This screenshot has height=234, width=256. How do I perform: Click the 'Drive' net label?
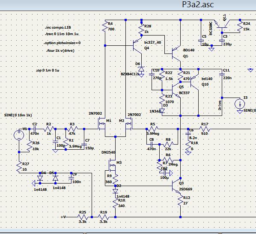pos(220,105)
